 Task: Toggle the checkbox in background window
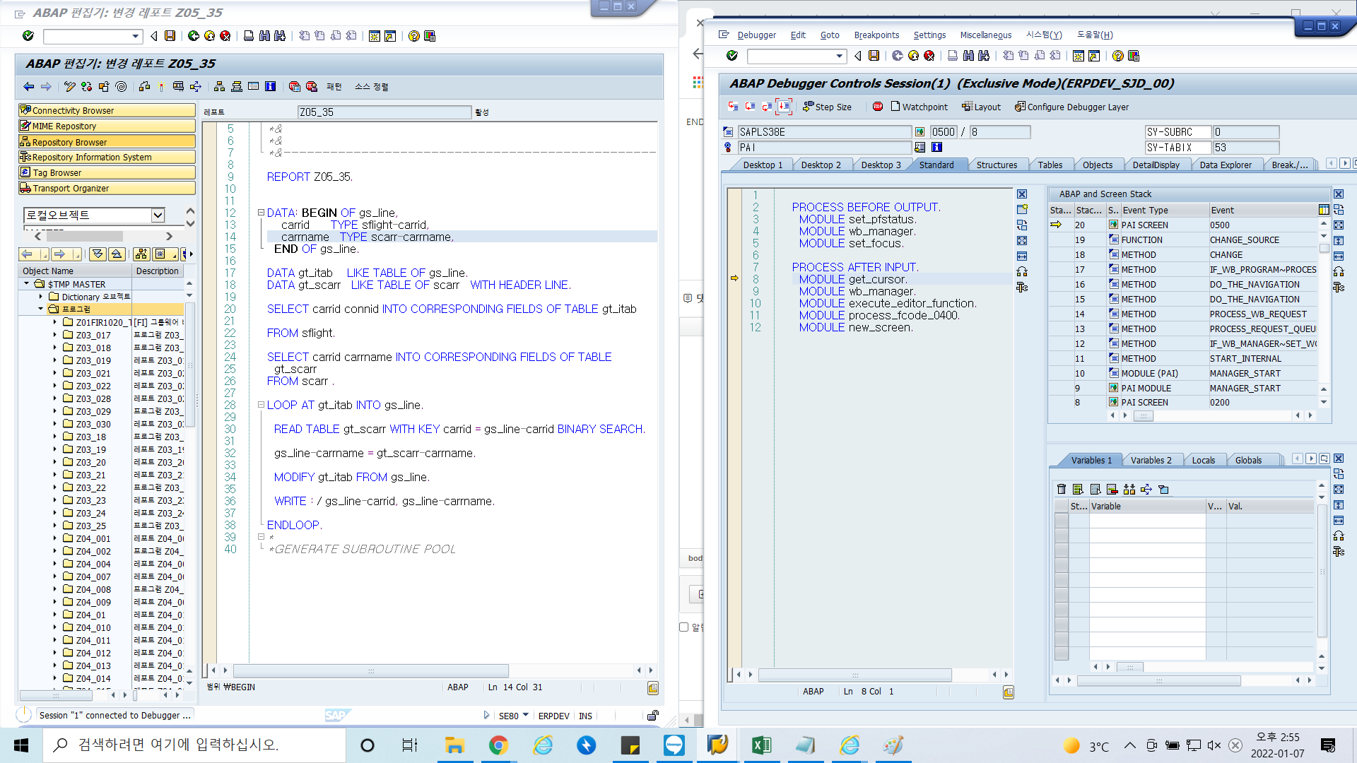click(x=683, y=627)
